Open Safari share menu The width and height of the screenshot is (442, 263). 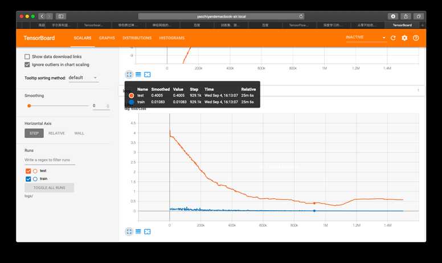[x=406, y=16]
